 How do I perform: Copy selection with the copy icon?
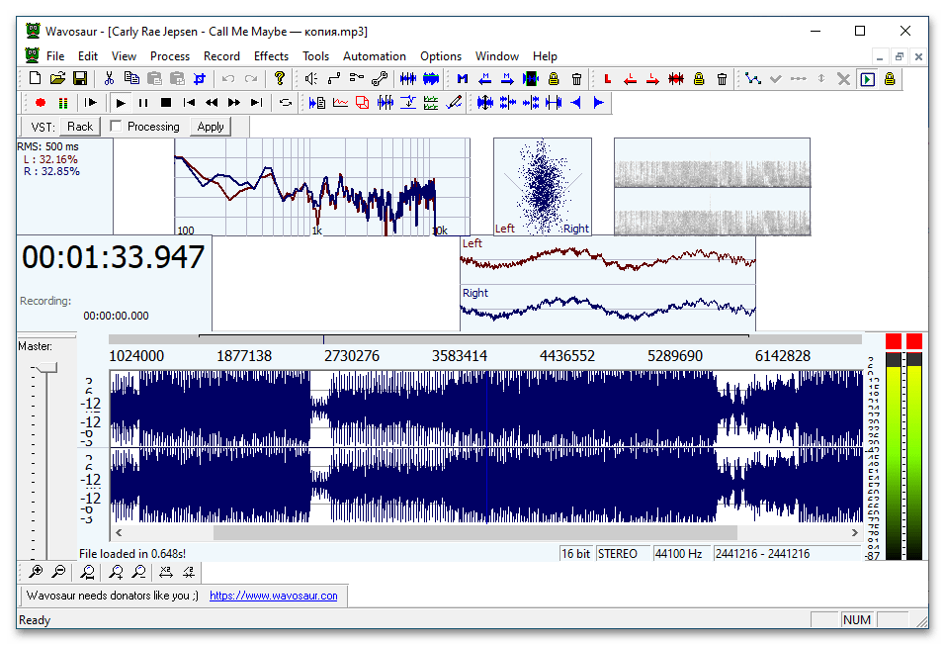pos(131,78)
